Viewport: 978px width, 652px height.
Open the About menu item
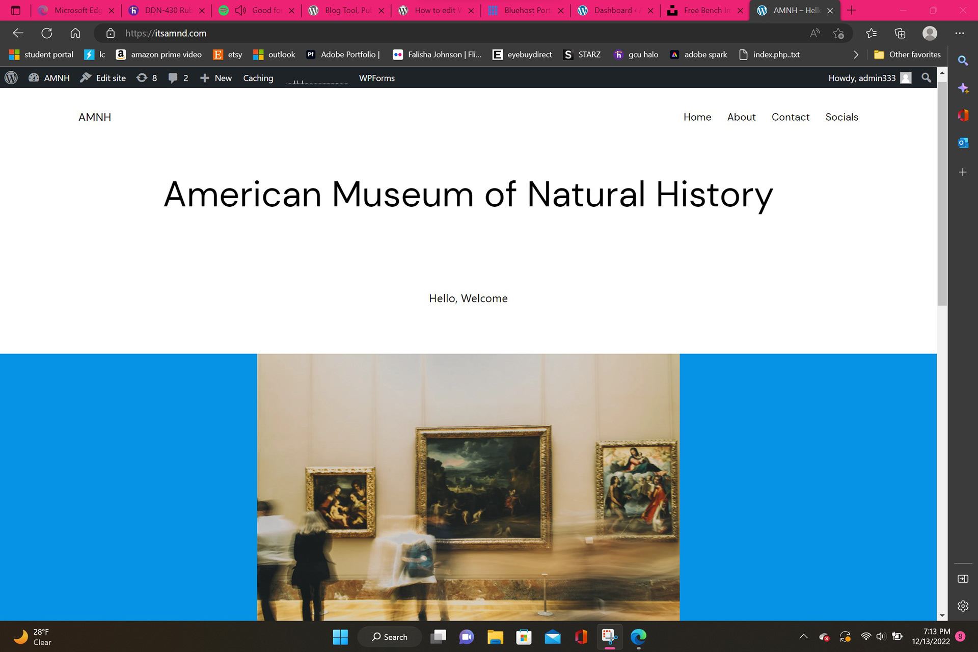(741, 117)
